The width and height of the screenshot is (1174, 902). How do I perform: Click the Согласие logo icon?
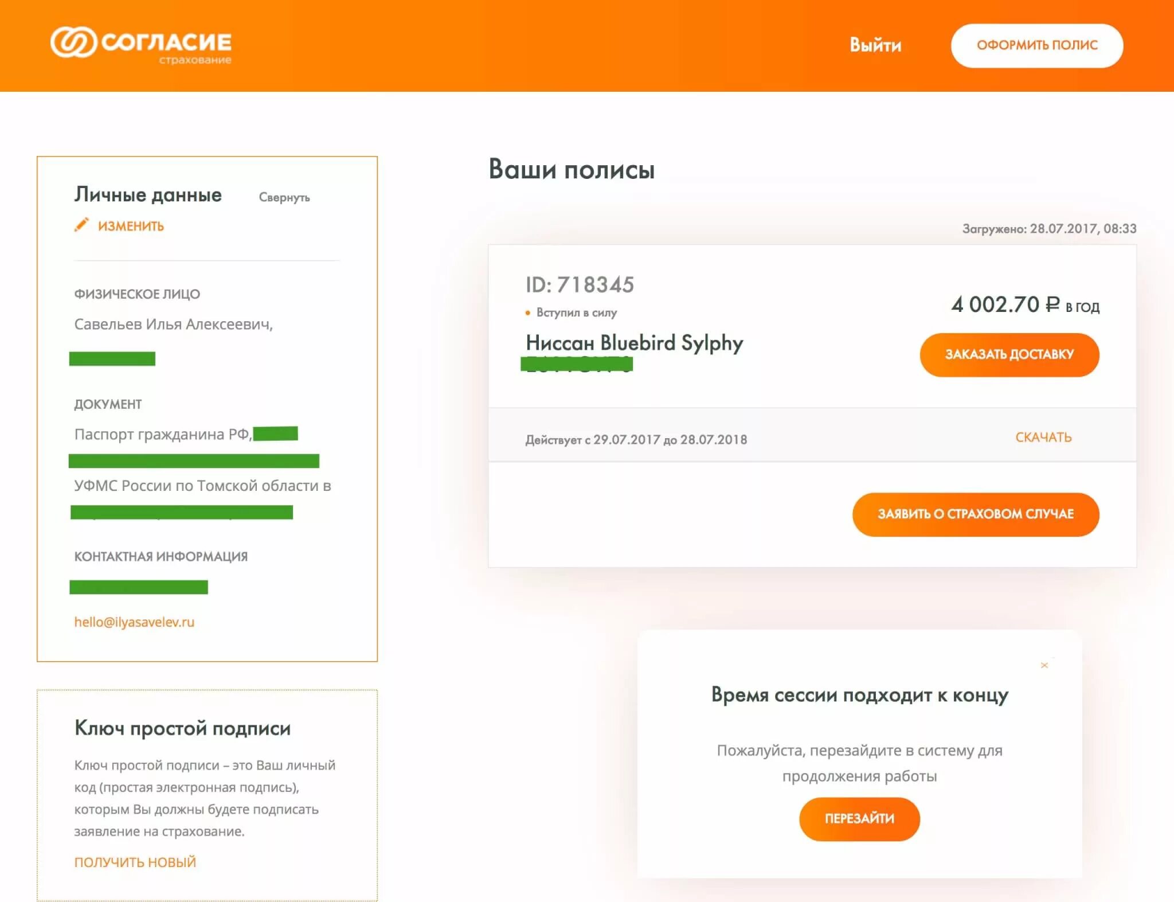coord(73,42)
